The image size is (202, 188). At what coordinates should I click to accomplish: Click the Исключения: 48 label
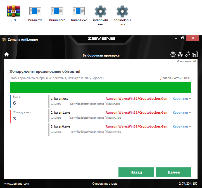click(x=186, y=61)
